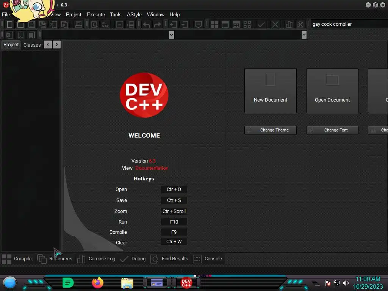Click the Save All toolbar icon

click(42, 24)
